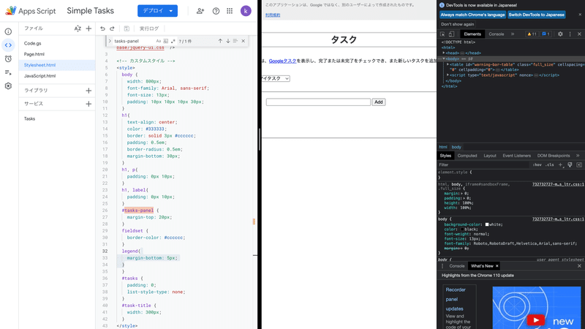Add new style rule plus icon
The width and height of the screenshot is (585, 329).
coord(560,165)
